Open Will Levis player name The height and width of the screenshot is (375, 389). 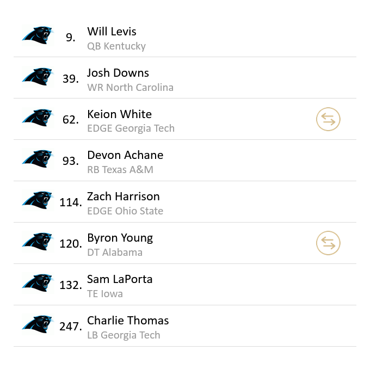pyautogui.click(x=112, y=32)
